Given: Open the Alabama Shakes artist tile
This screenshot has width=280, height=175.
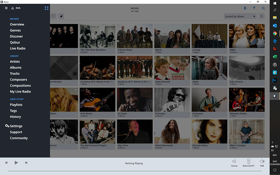Looking at the screenshot, I should click(247, 102).
